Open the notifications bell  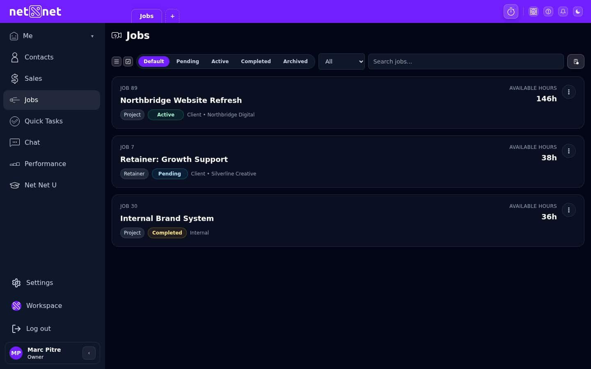pos(563,11)
